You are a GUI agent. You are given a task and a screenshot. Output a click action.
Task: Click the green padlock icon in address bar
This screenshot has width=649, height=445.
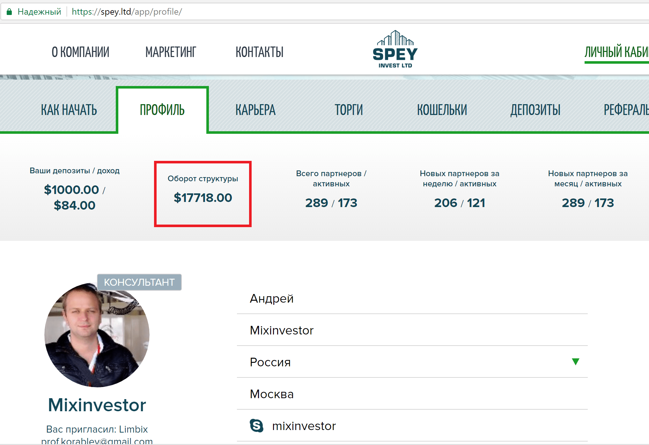9,12
